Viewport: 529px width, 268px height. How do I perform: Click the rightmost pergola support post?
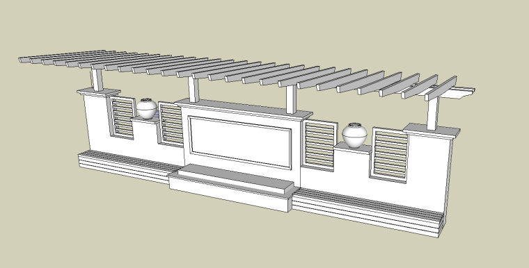(x=432, y=112)
